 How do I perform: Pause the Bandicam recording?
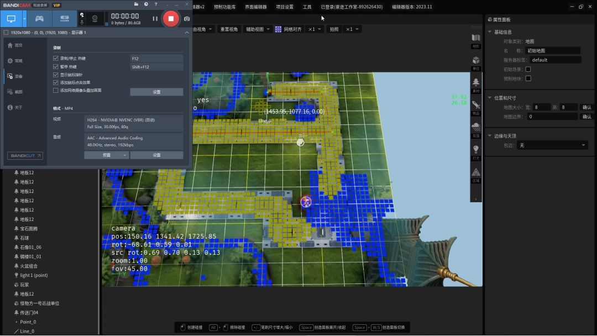point(155,19)
